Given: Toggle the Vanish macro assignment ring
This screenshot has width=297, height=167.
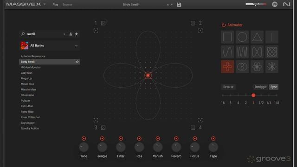Looking at the screenshot, I should pos(158,139).
